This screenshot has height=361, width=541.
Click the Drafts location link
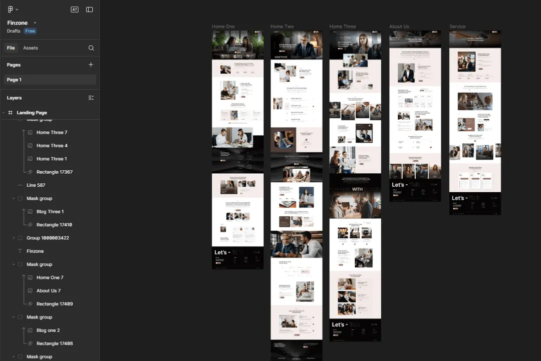14,31
